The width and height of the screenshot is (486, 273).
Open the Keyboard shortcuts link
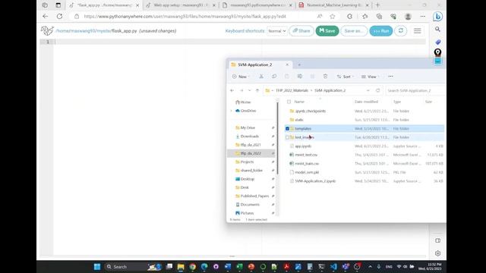(245, 31)
